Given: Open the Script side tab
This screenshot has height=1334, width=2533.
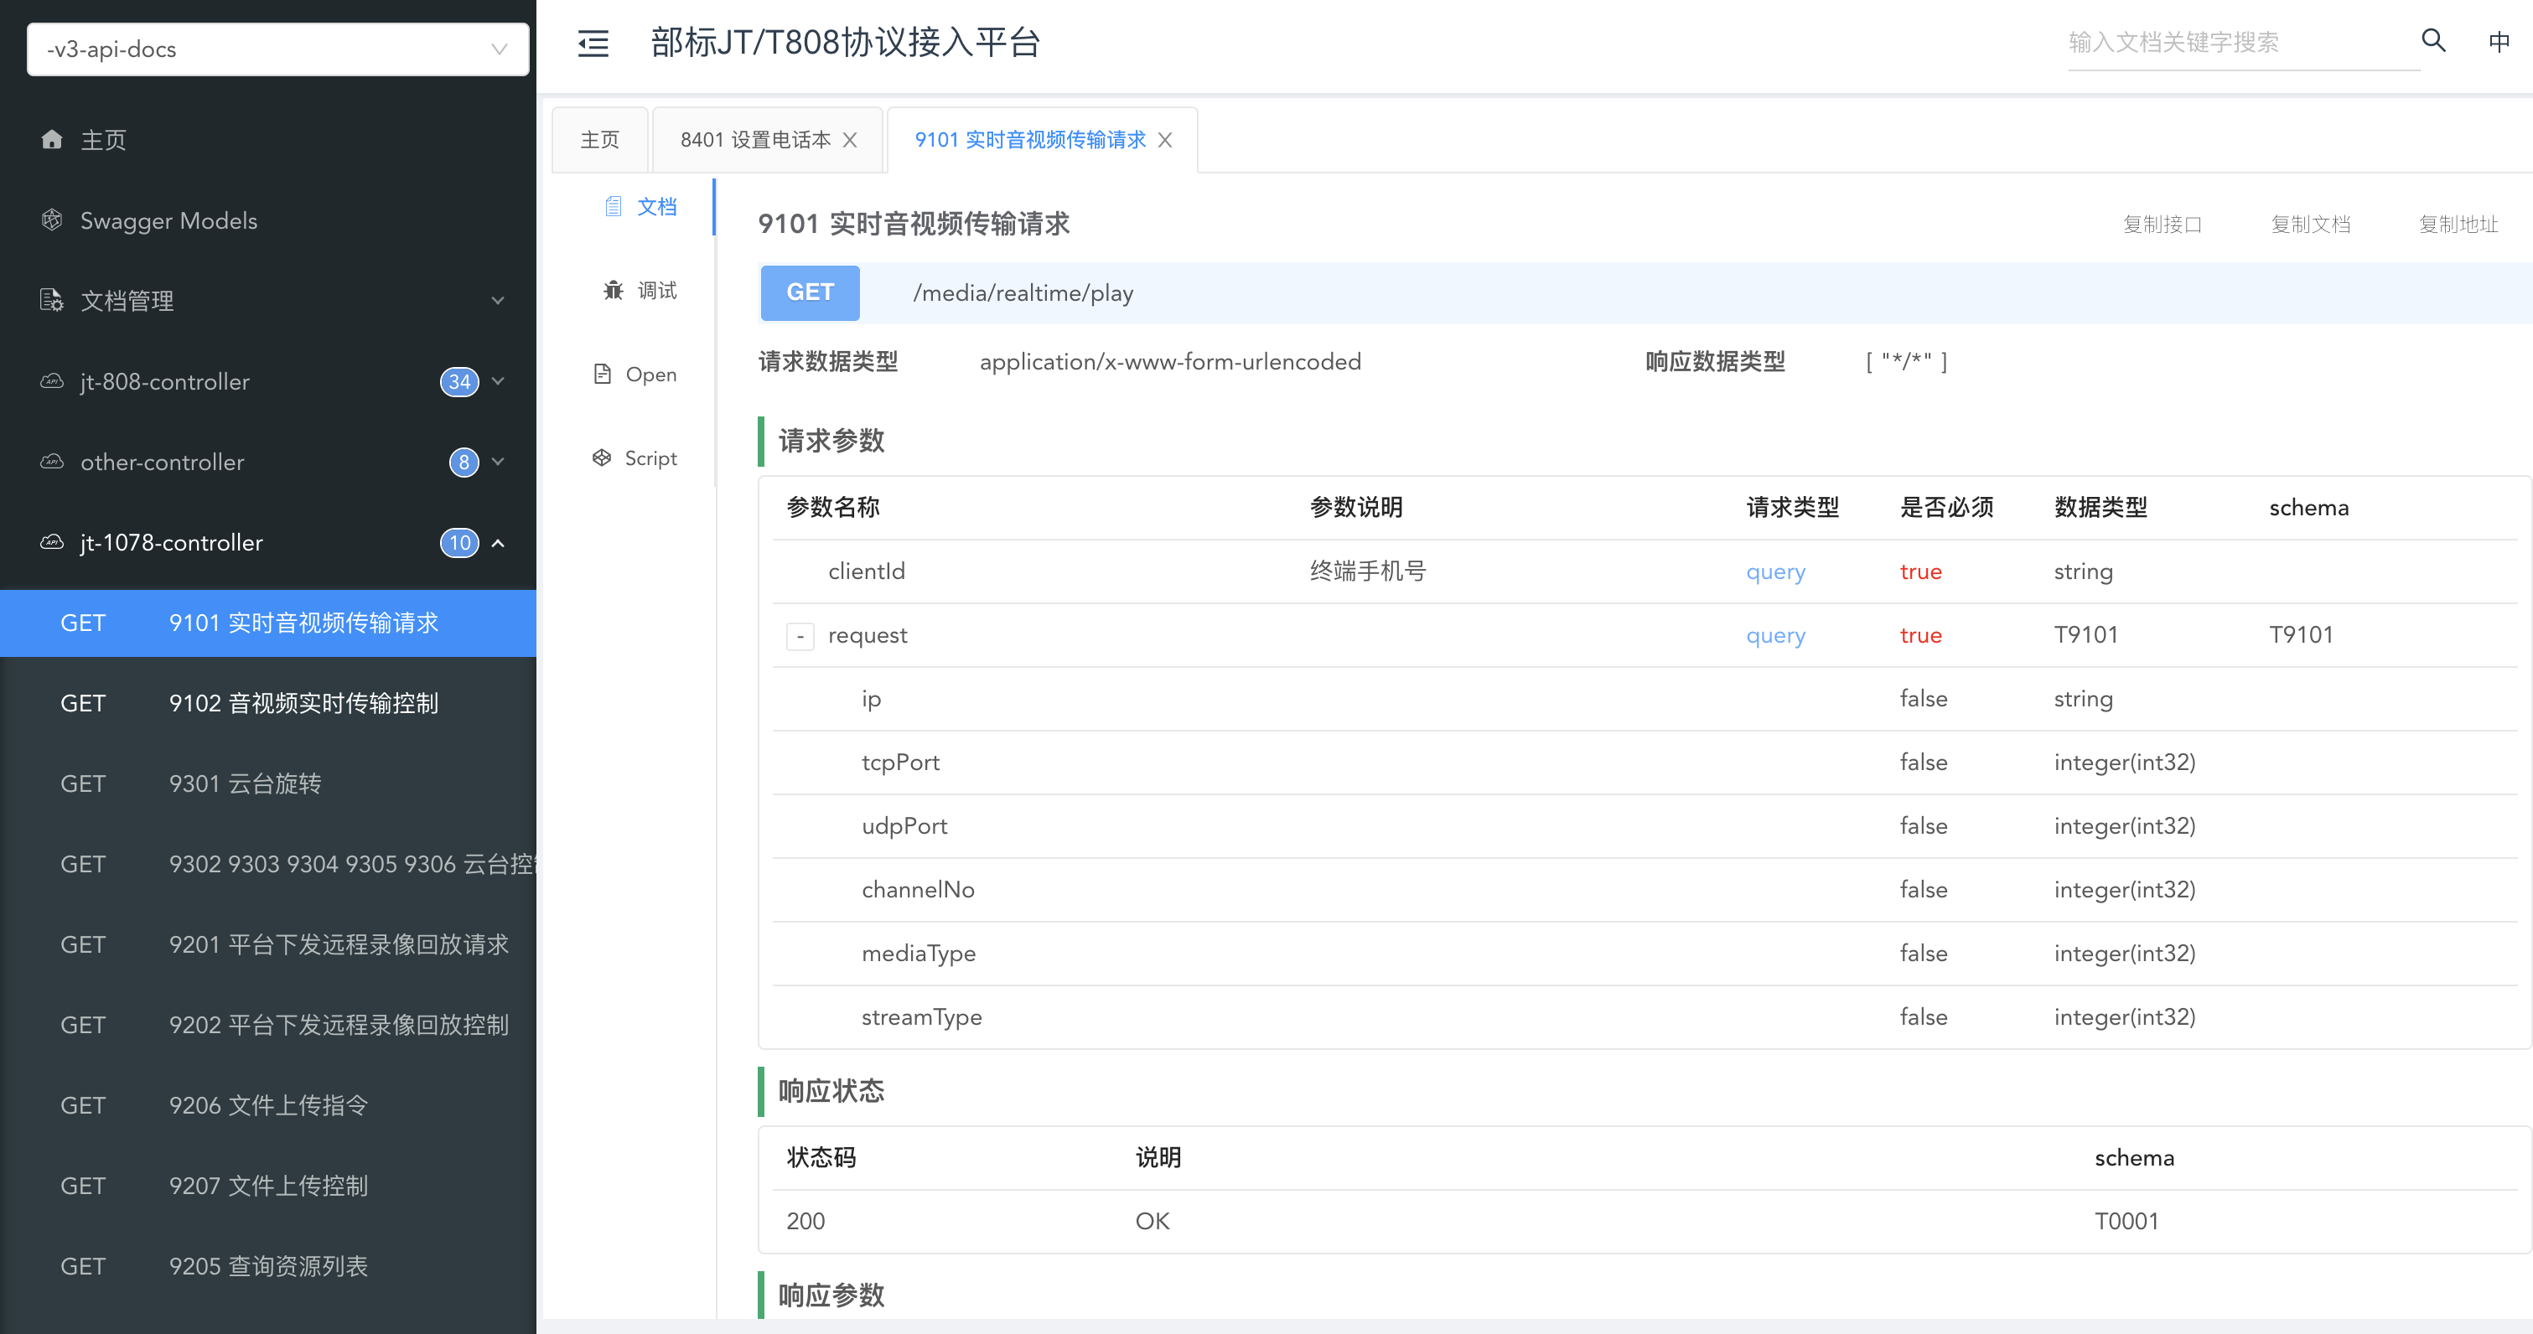Looking at the screenshot, I should 636,458.
